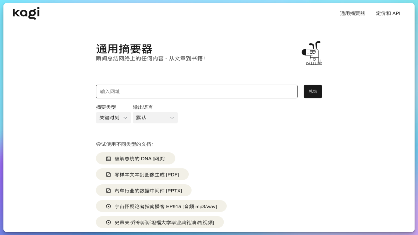The height and width of the screenshot is (235, 418).
Task: Click the dog mascot illustration
Action: coord(312,53)
